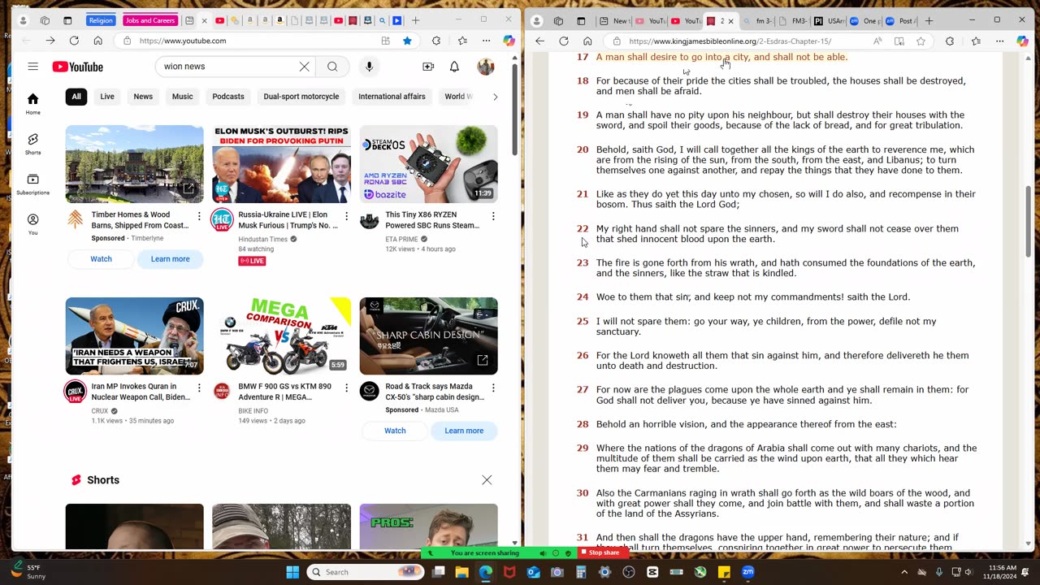Open Windows Start menu
Screen dimensions: 1040x585
[x=292, y=572]
